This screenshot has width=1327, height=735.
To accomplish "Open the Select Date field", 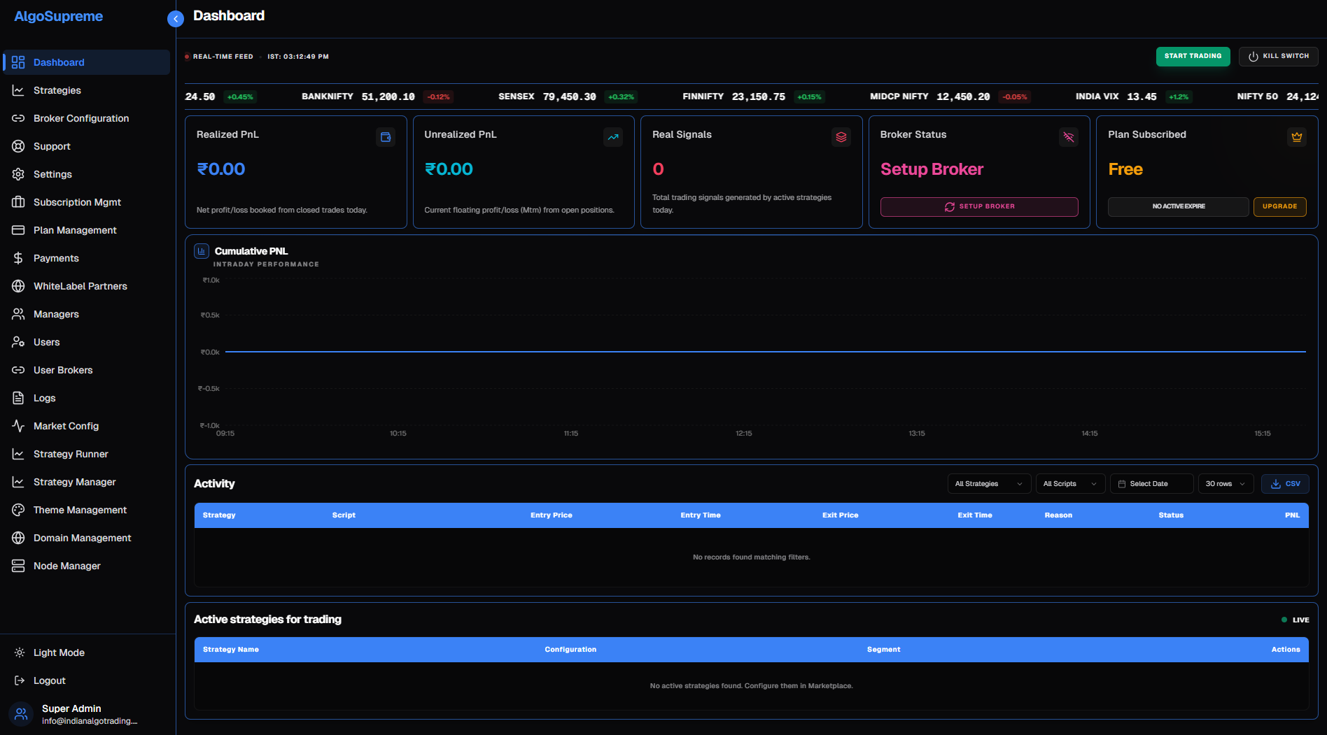I will click(1151, 484).
